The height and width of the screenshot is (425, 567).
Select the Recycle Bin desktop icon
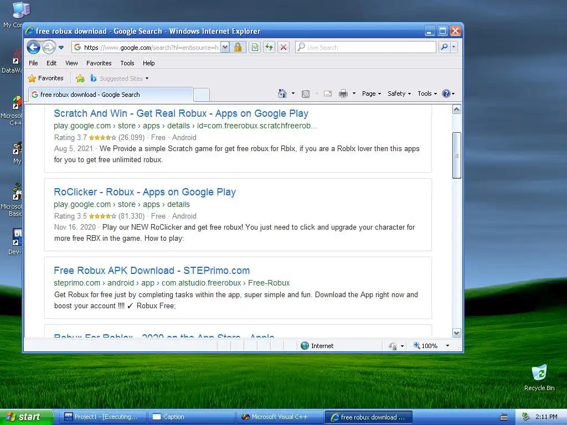(539, 377)
